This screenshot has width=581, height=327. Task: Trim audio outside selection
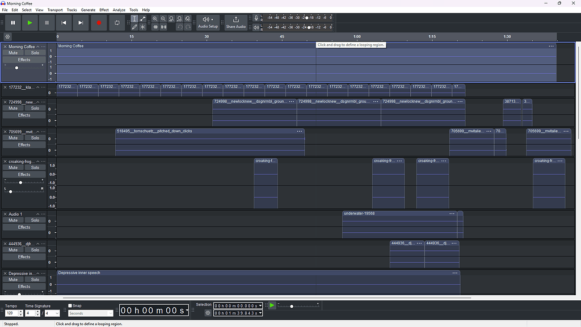click(x=155, y=27)
